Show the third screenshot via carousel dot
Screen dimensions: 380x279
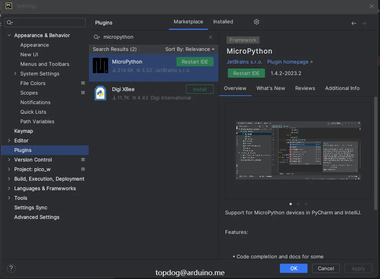coord(306,204)
